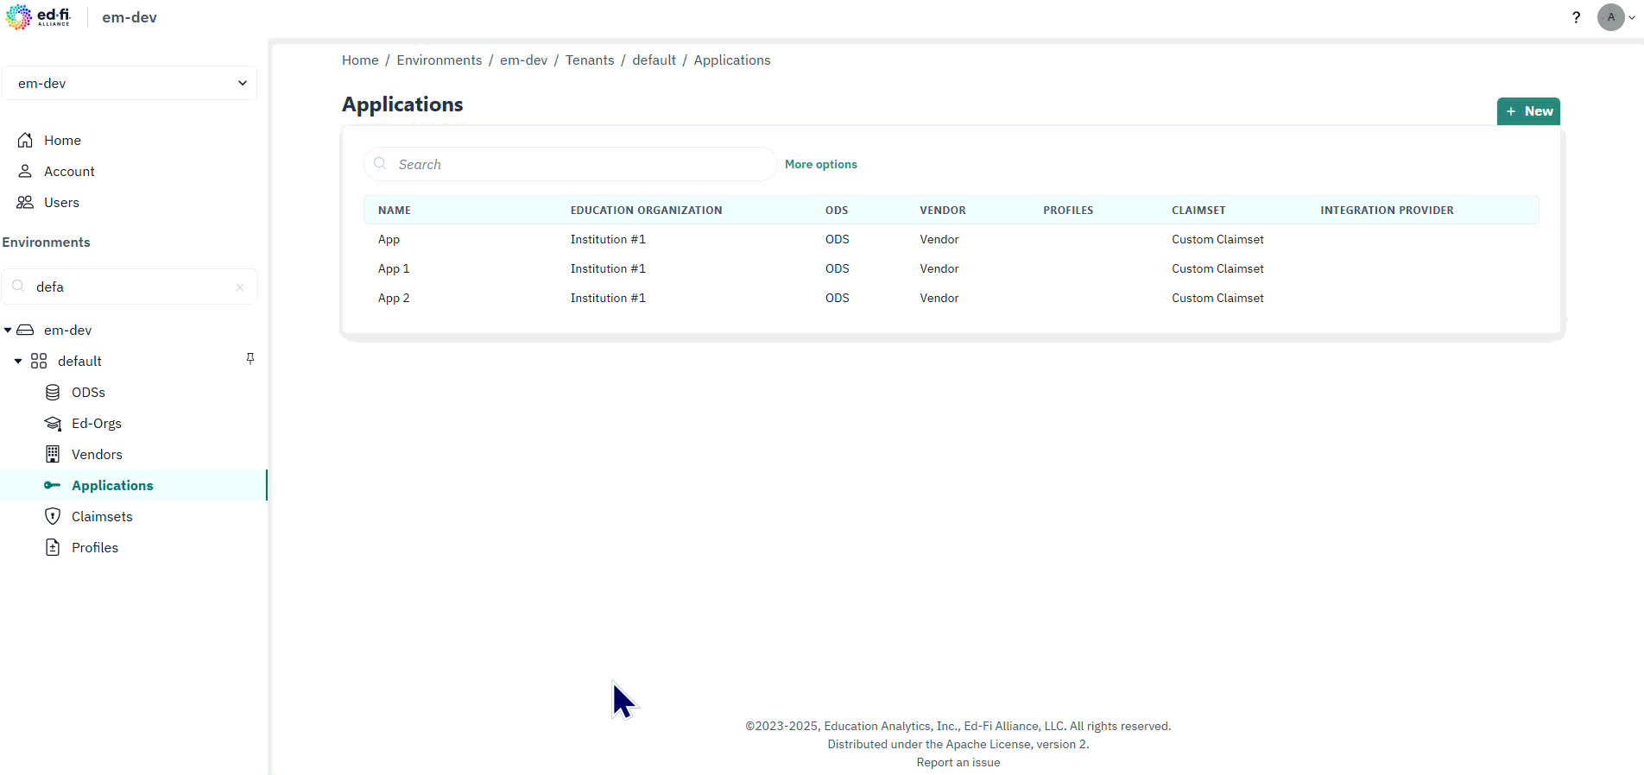1644x775 pixels.
Task: Click the Report an issue link
Action: [x=958, y=762]
